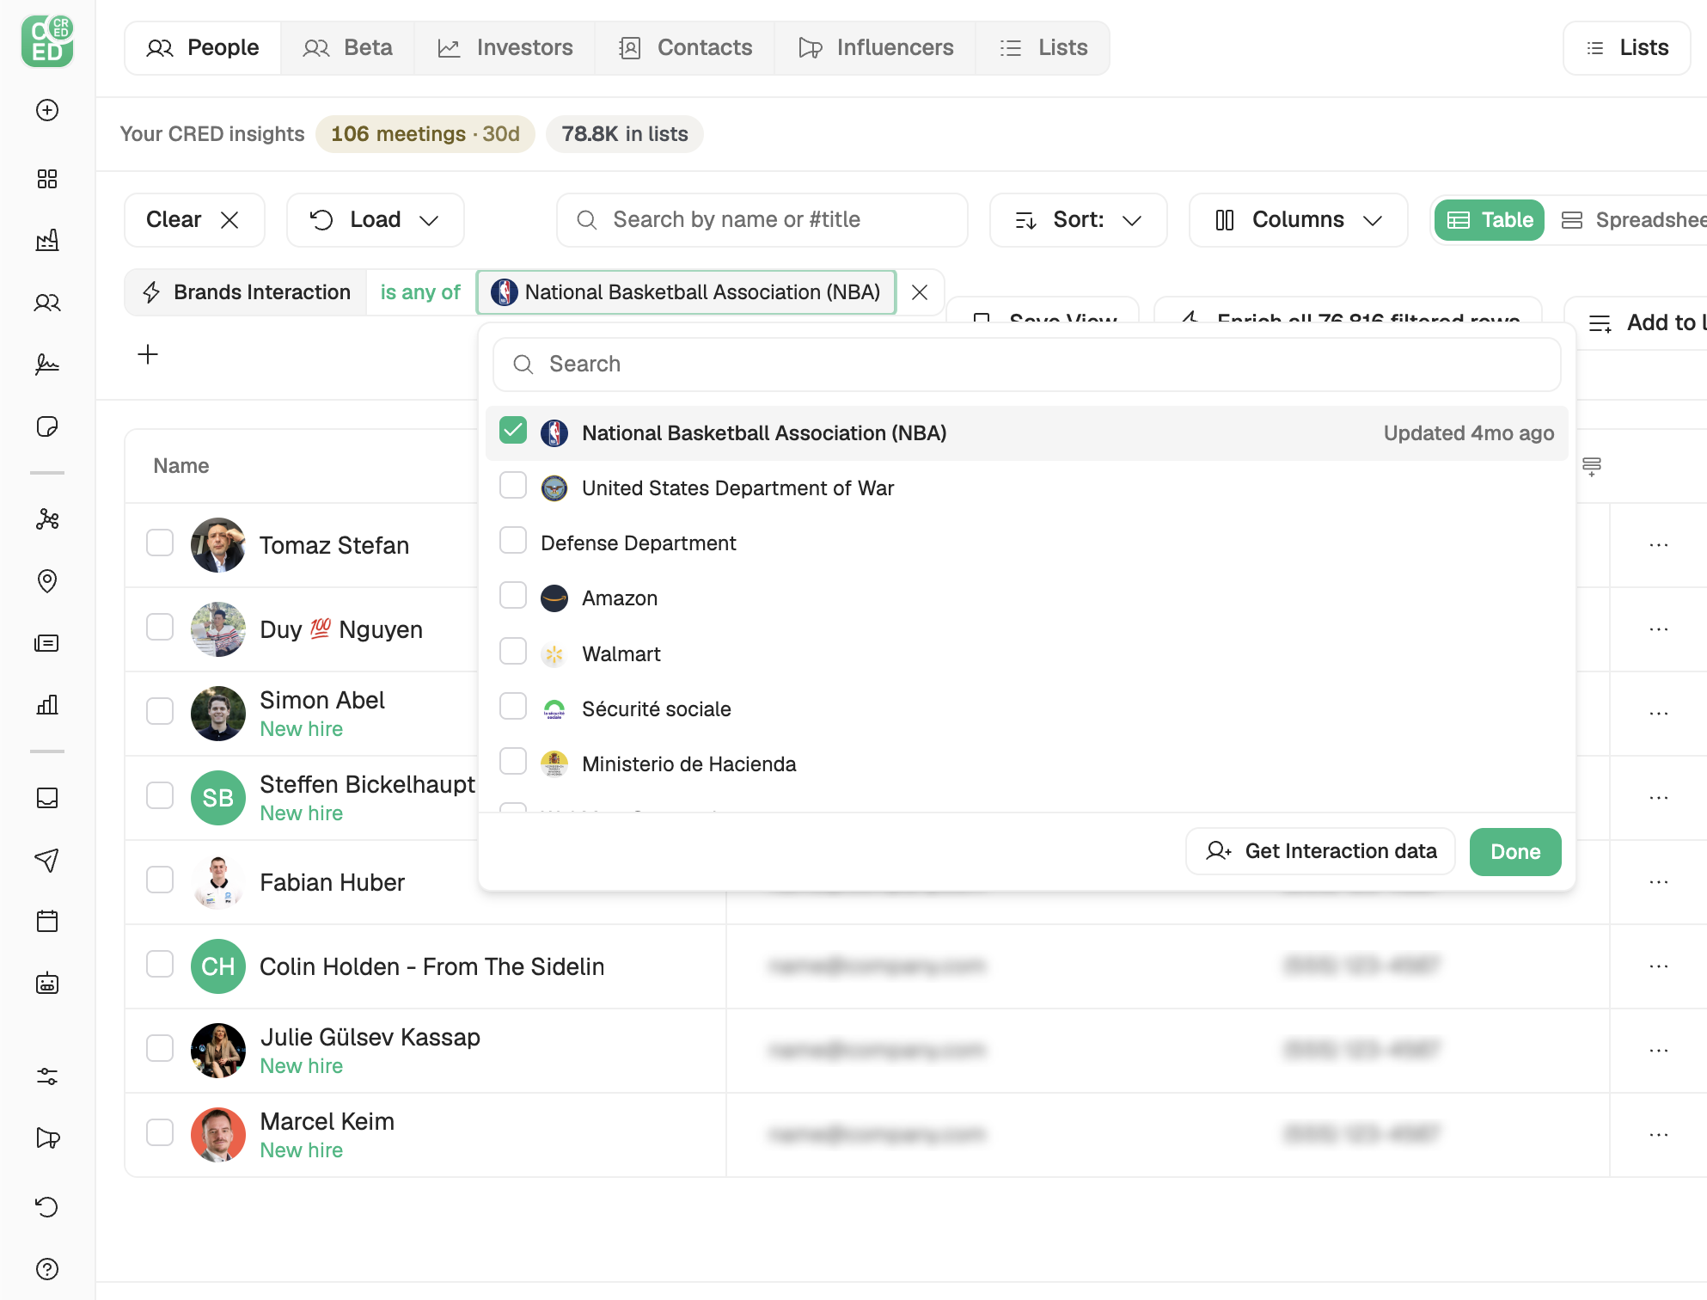
Task: Add a new filter with plus icon
Action: [148, 354]
